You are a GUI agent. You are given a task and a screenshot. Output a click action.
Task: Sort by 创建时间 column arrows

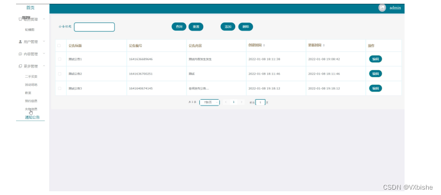click(264, 45)
